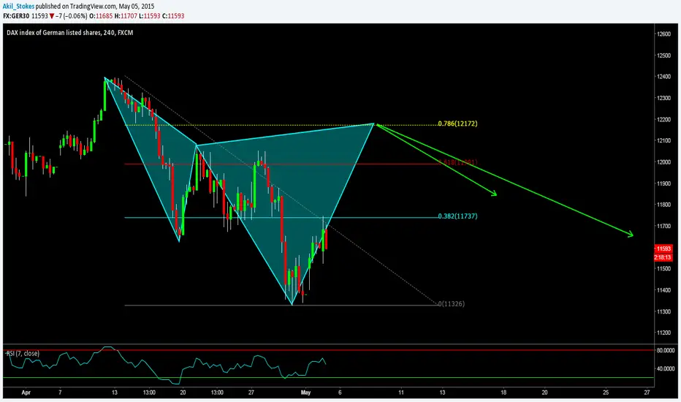Screen dimensions: 681x402
Task: Click the 6 date label on the time axis
Action: [x=340, y=392]
